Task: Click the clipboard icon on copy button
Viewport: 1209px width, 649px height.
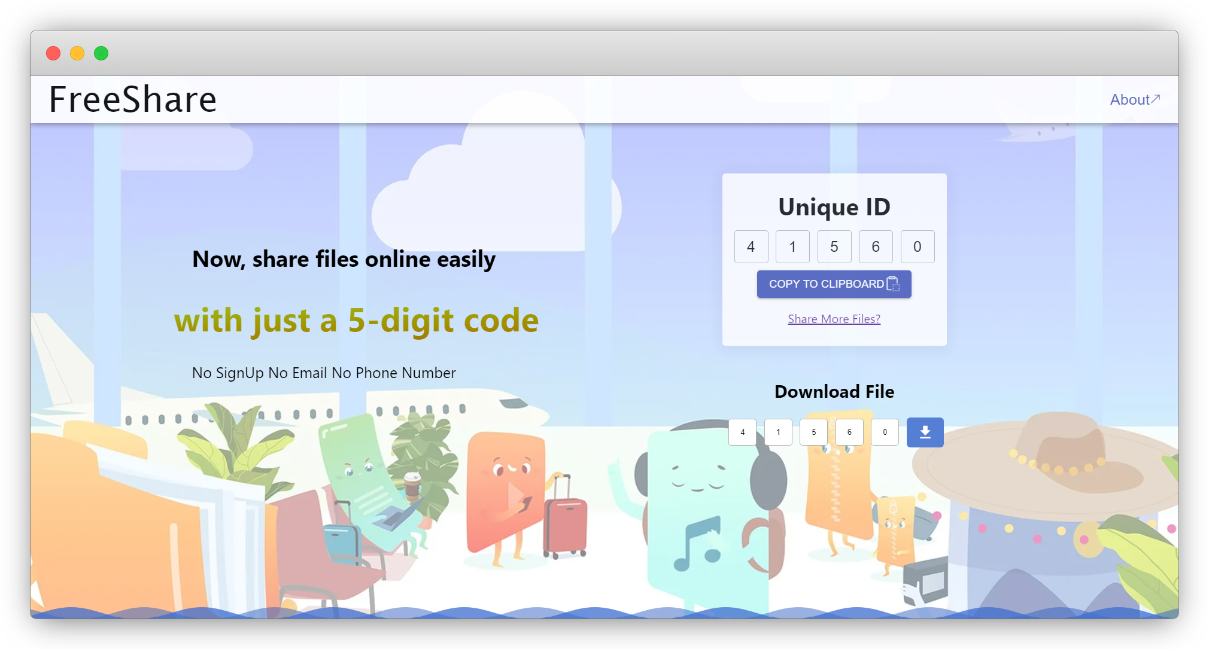Action: pyautogui.click(x=892, y=284)
